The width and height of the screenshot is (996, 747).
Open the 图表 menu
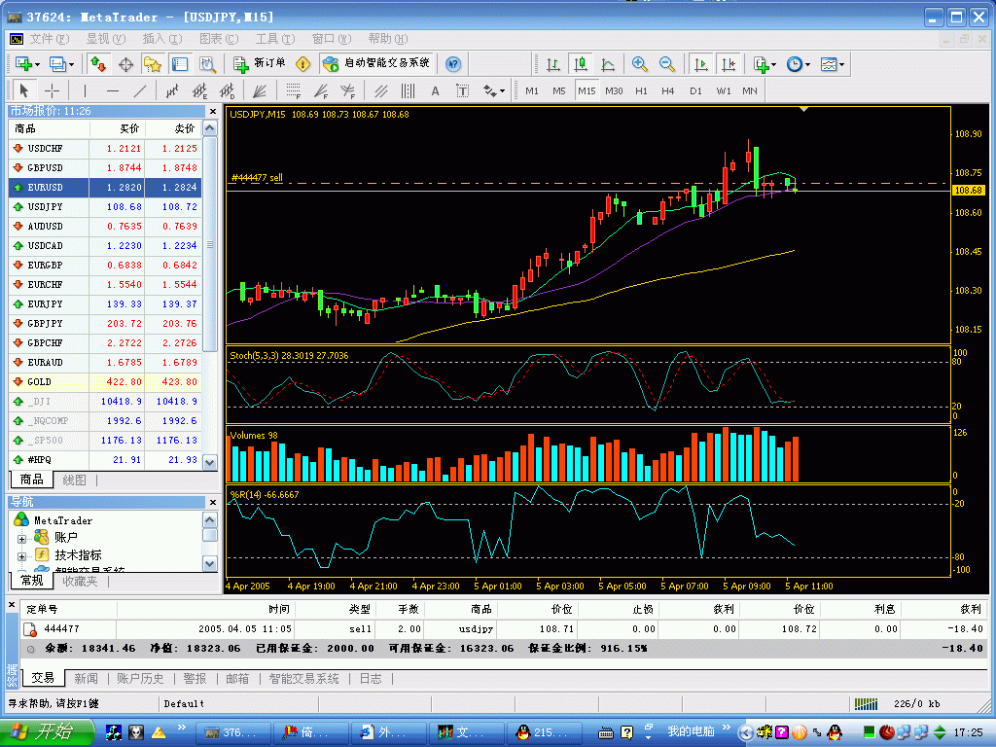coord(218,39)
